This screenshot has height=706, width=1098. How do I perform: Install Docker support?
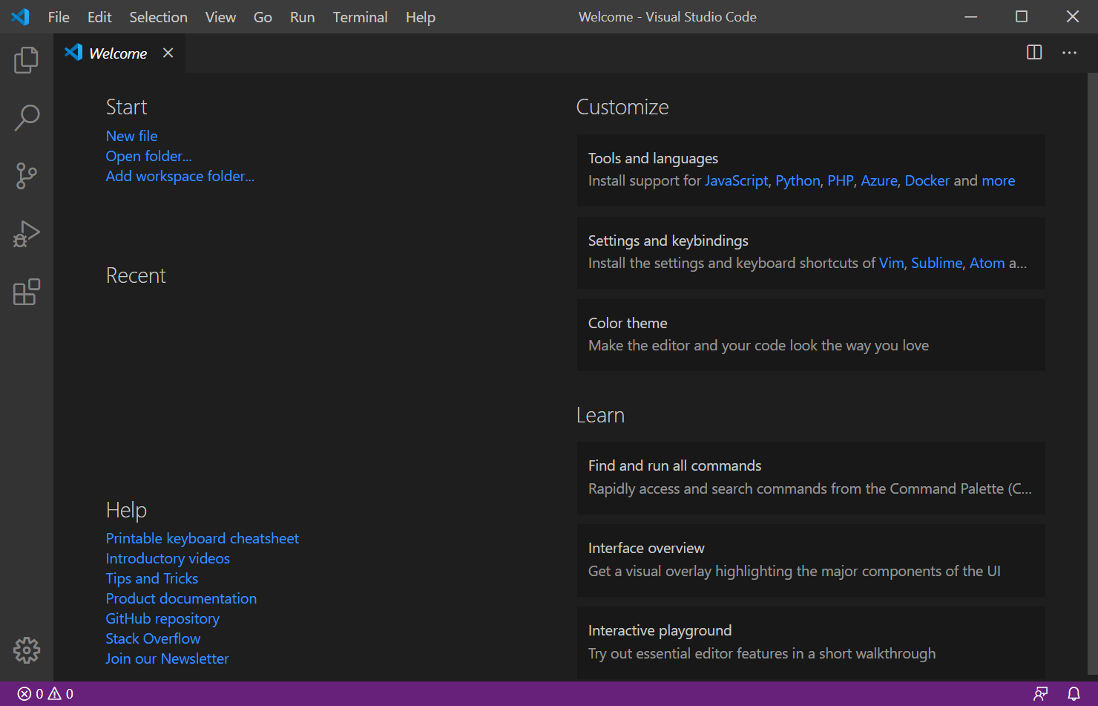927,180
